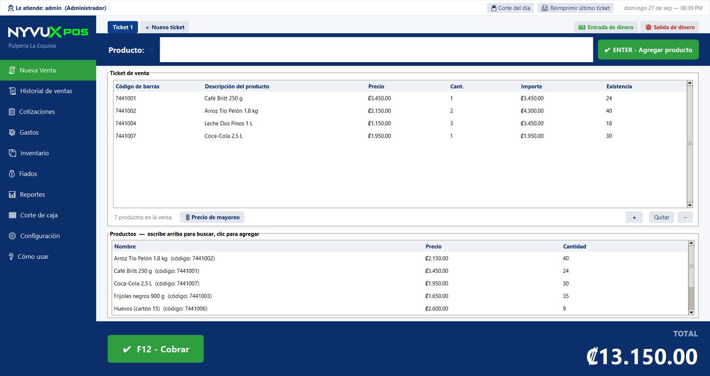Add Huevos (cartón 15) product
The height and width of the screenshot is (376, 710).
tap(400, 309)
